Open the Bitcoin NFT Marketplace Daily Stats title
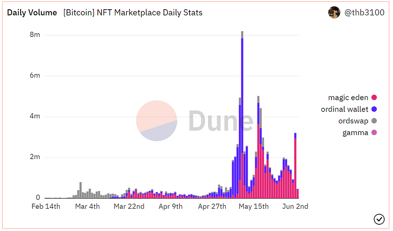The image size is (393, 231). click(133, 13)
